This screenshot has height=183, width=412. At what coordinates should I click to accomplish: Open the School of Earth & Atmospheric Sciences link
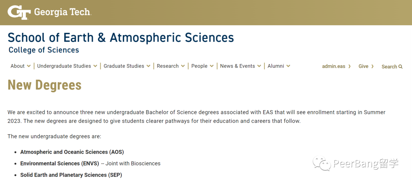pos(121,37)
